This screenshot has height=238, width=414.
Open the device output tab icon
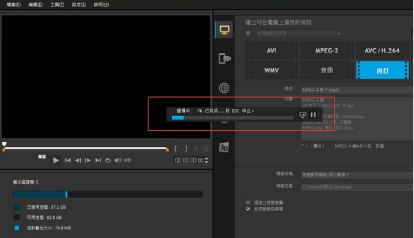point(224,58)
